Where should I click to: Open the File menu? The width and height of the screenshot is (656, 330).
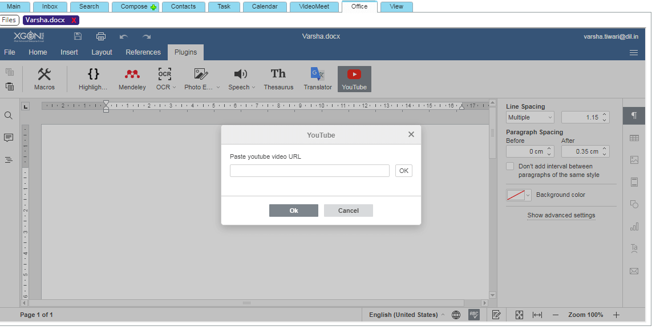point(10,52)
